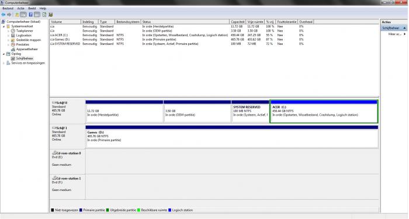Click the Refresh toolbar icon
This screenshot has height=219, width=409.
44,15
